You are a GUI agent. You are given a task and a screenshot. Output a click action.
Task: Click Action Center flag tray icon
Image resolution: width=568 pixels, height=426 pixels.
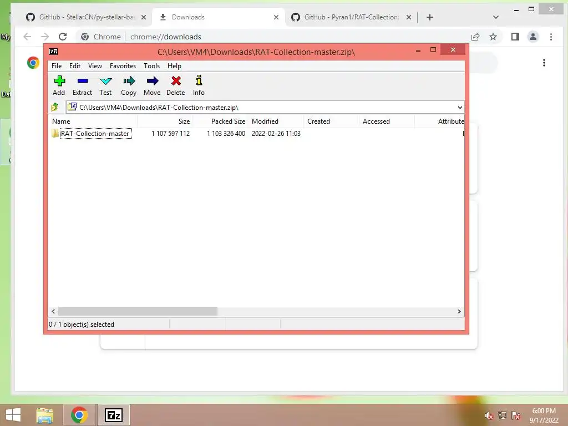click(x=516, y=415)
